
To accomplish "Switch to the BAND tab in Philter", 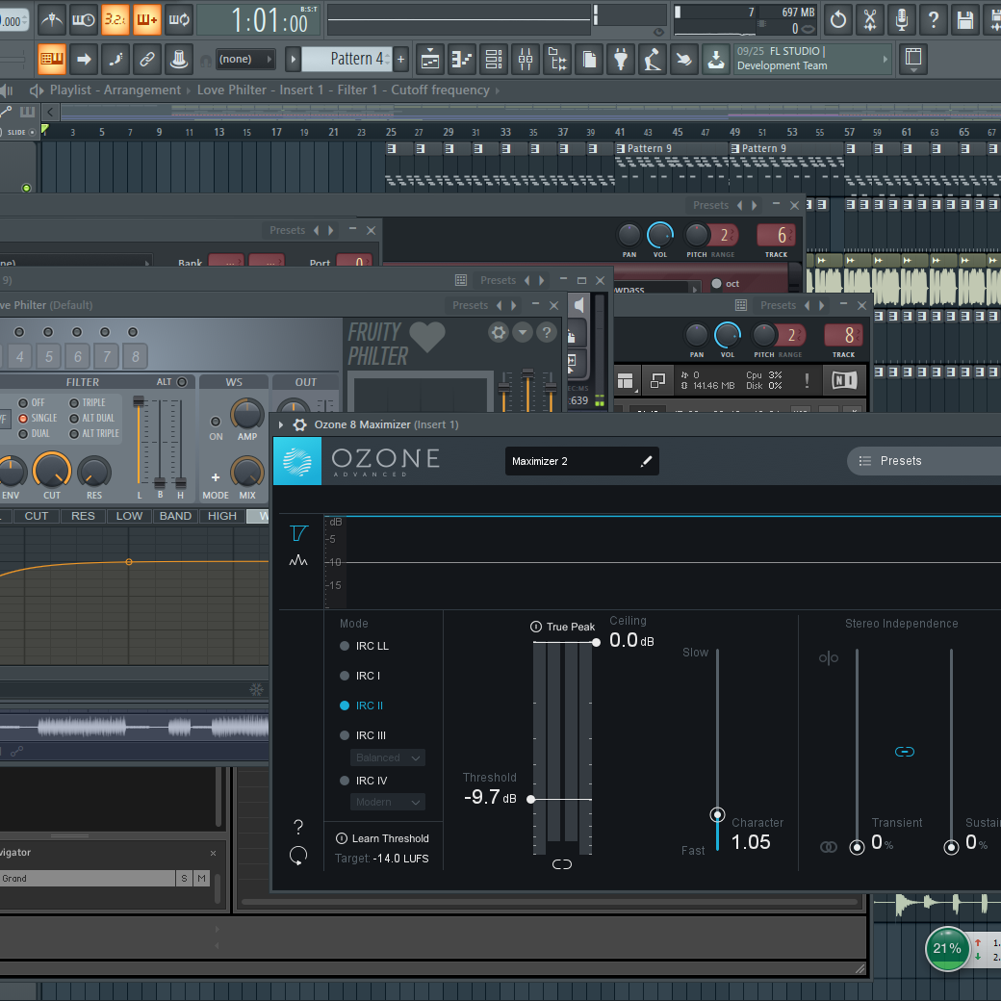I will coord(175,516).
